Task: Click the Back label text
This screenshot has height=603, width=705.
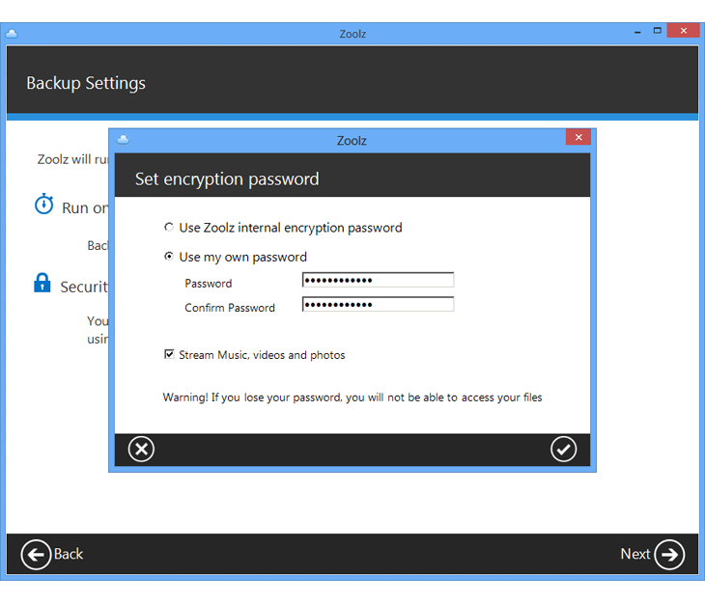Action: pyautogui.click(x=69, y=554)
